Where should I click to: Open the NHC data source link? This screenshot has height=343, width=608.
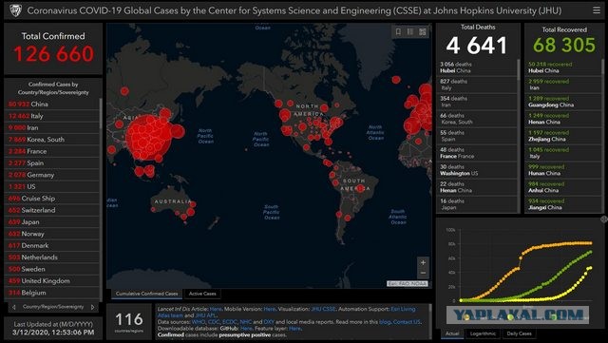tap(246, 322)
